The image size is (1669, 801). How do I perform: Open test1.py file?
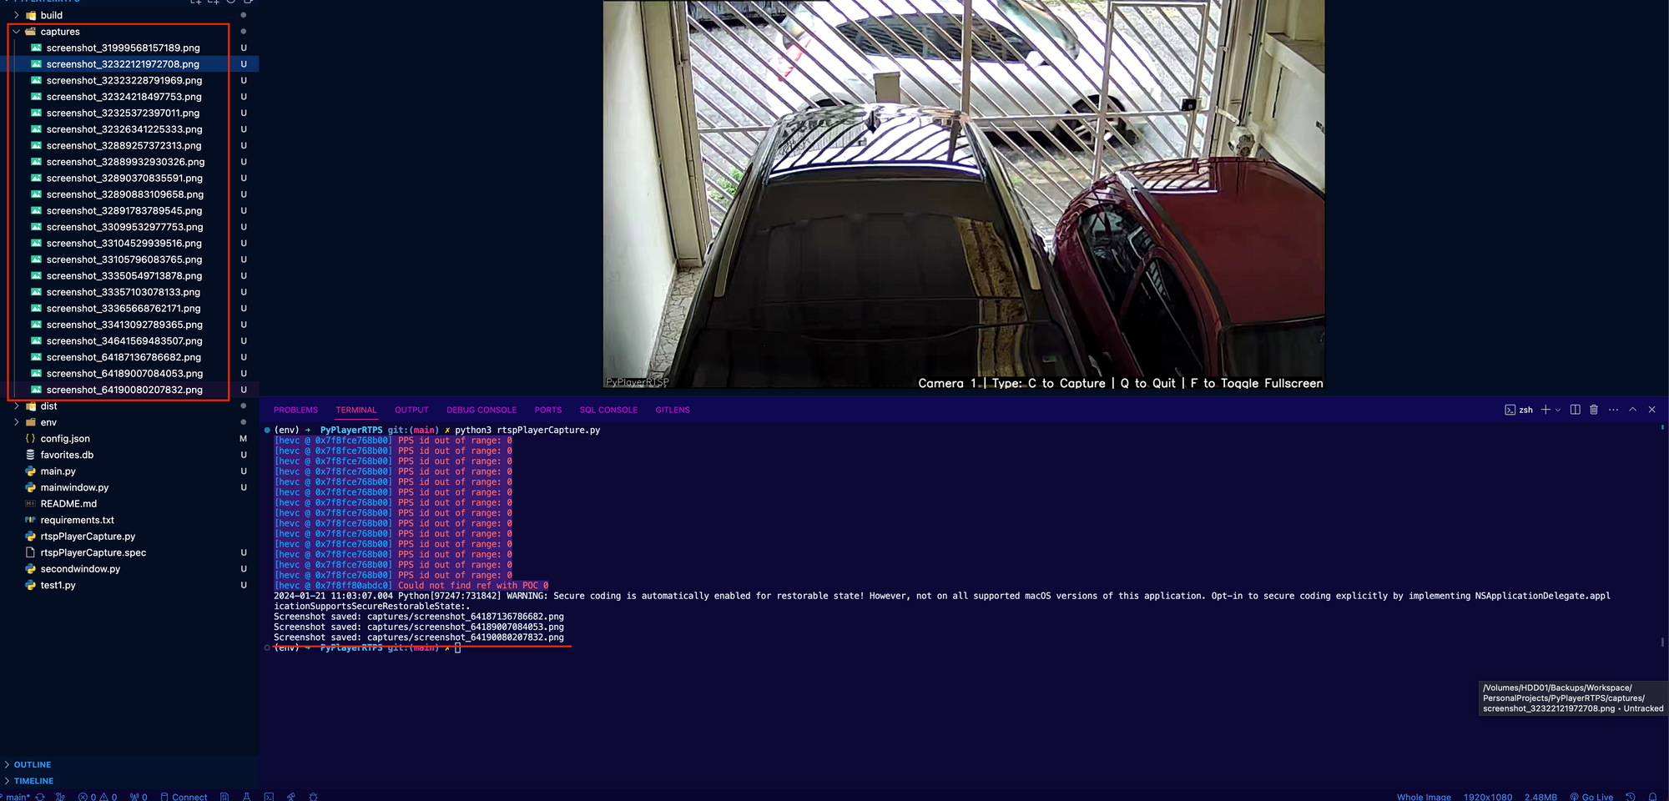pos(58,585)
